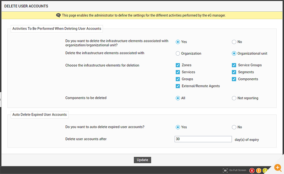Toggle the Groups checkbox
Viewport: 284px width, 174px height.
click(178, 79)
